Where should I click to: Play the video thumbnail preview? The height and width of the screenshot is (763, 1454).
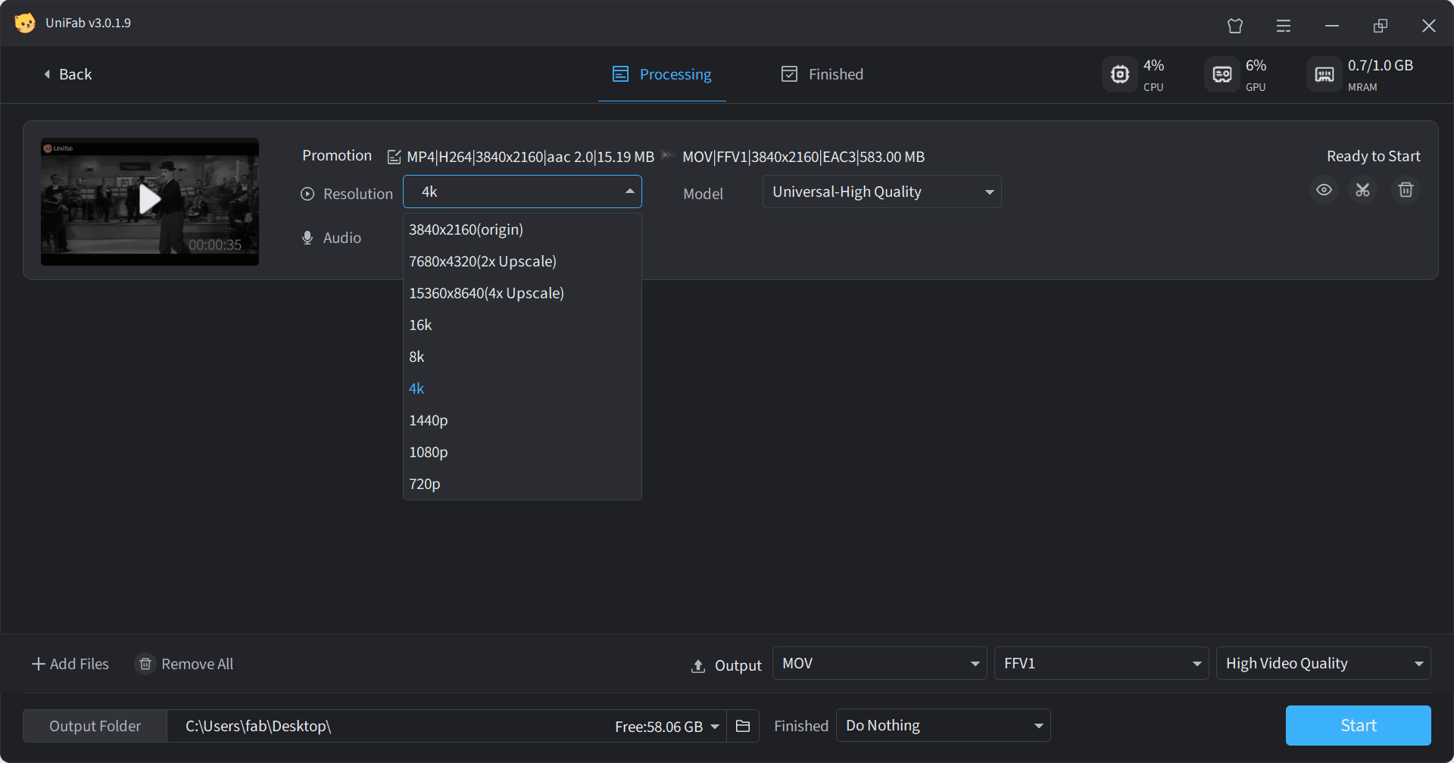click(150, 200)
